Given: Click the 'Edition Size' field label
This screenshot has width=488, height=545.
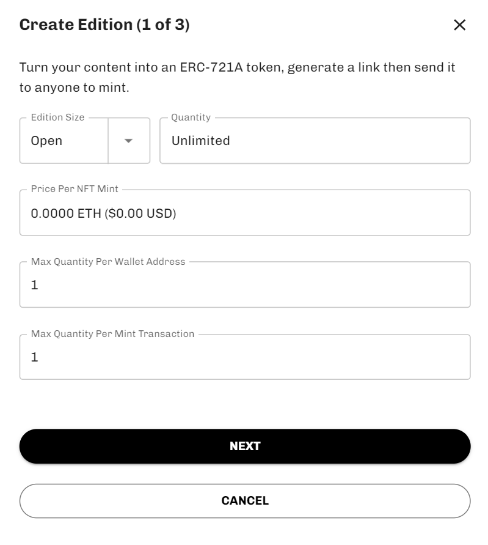Looking at the screenshot, I should [58, 117].
